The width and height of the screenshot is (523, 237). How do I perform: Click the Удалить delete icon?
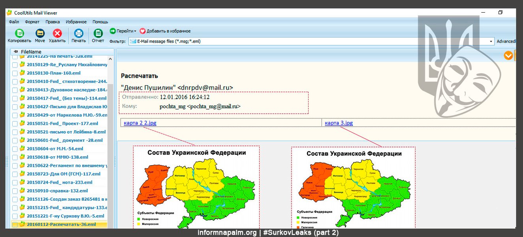[57, 34]
